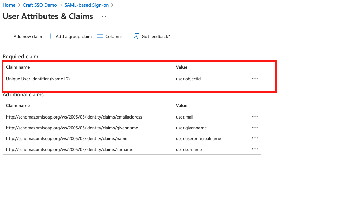Open the ellipsis next to page title

click(104, 16)
